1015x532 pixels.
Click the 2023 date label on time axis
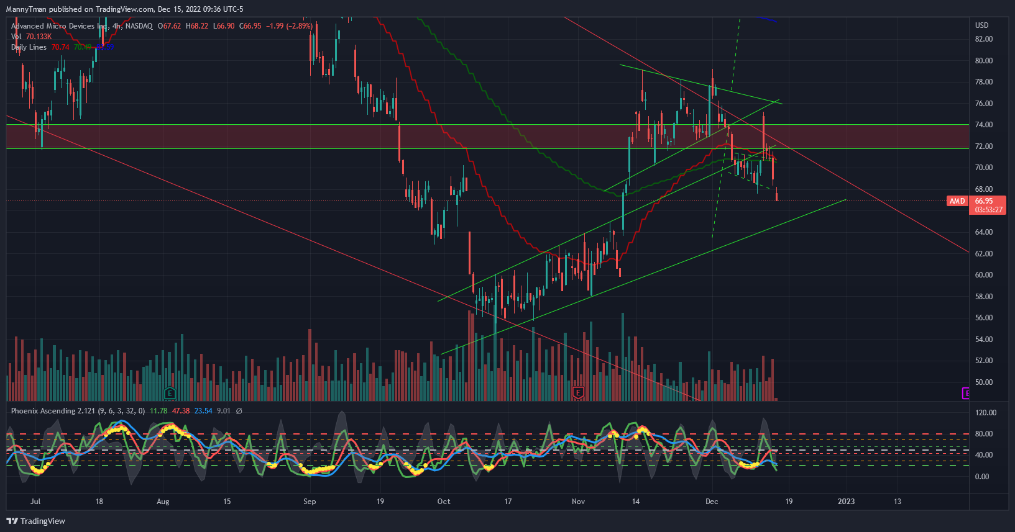coord(846,502)
